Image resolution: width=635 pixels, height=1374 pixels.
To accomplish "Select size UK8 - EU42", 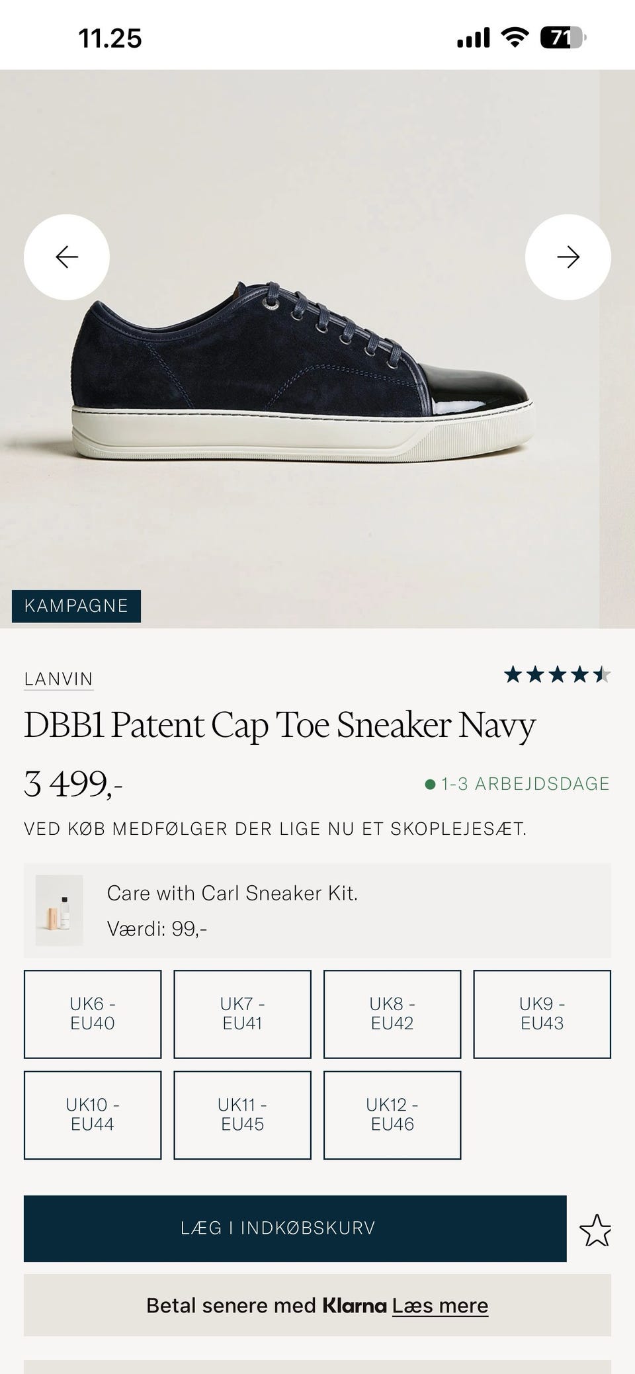I will pos(392,1013).
